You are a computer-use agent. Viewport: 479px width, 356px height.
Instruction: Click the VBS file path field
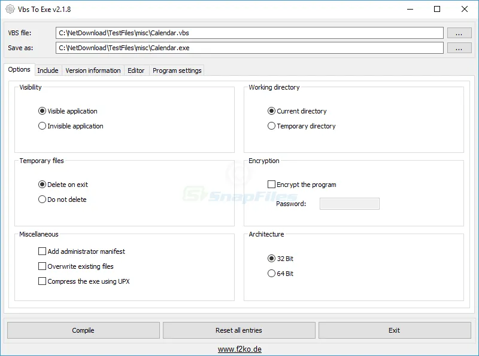(249, 33)
